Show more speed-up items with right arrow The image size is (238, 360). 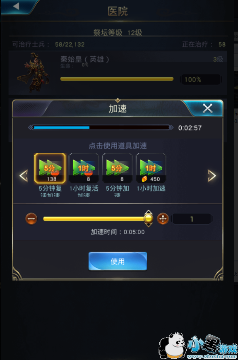pos(212,176)
